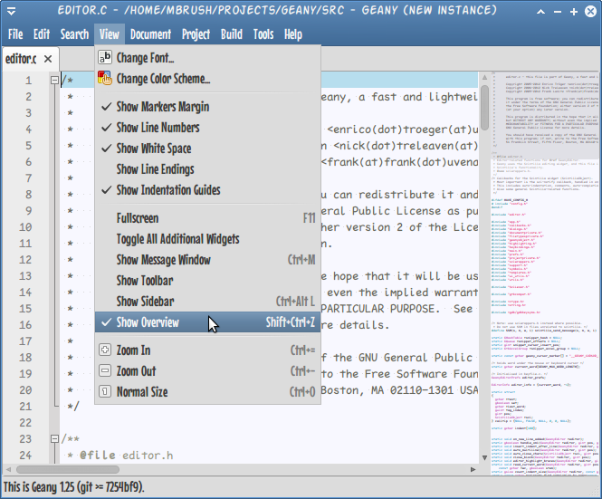
Task: Click the keep-above arrow in title bar
Action: 540,12
